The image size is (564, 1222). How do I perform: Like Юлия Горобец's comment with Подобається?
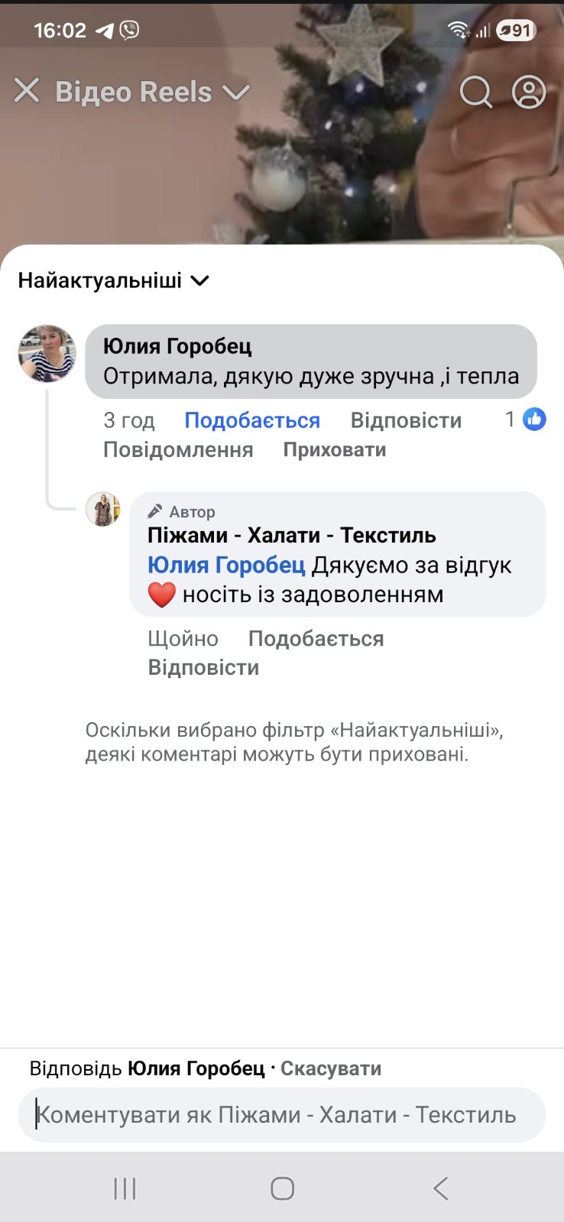pos(252,420)
